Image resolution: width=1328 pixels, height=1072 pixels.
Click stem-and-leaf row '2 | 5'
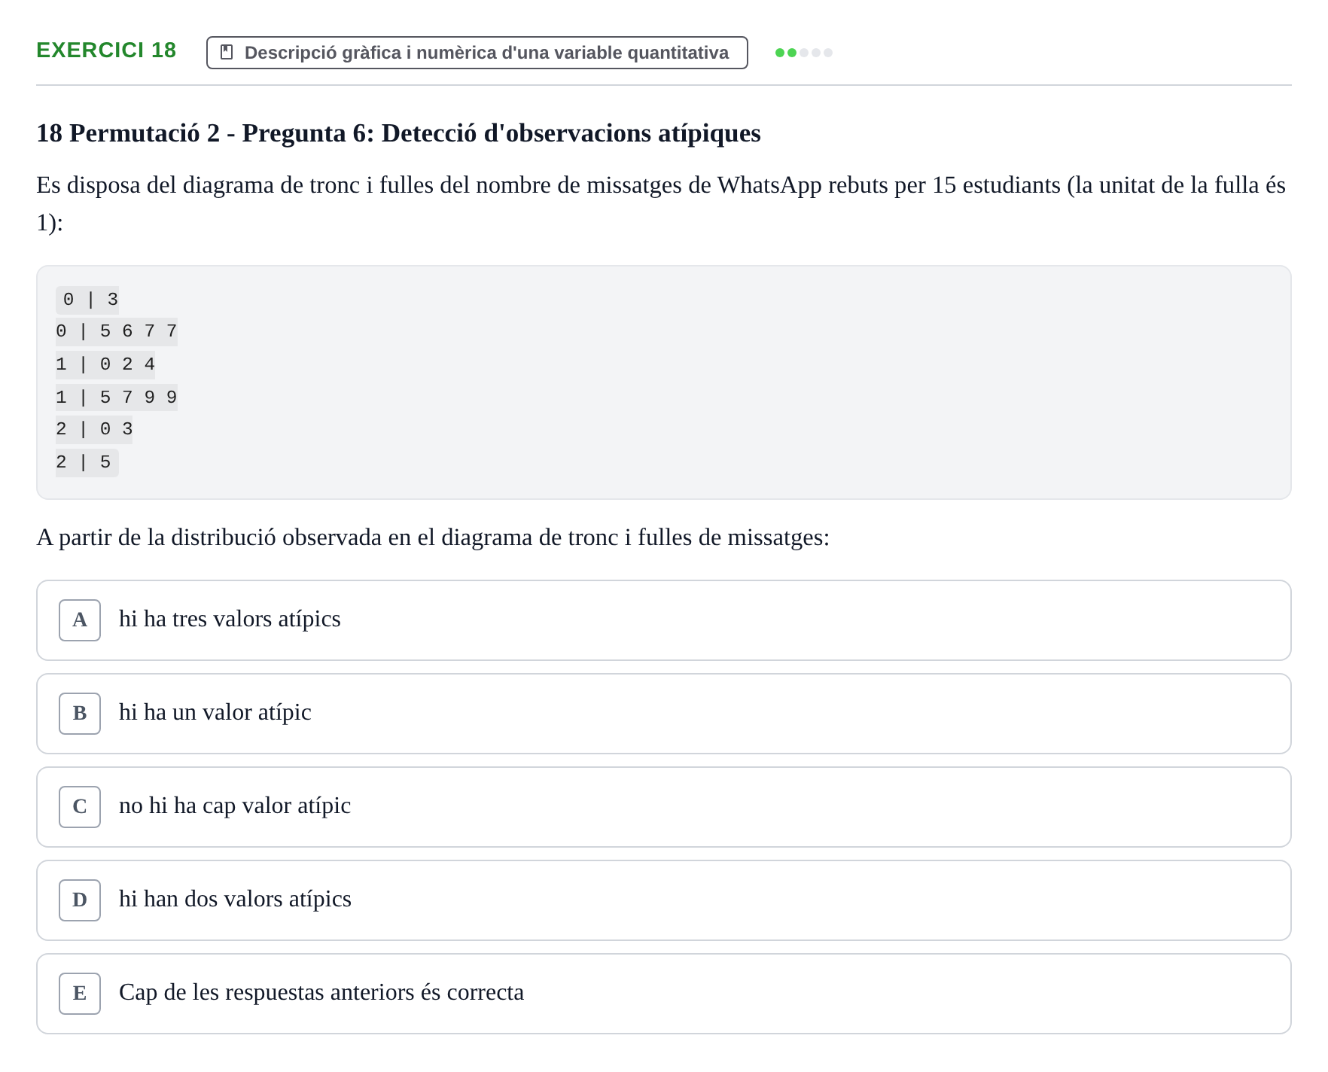[x=87, y=461]
